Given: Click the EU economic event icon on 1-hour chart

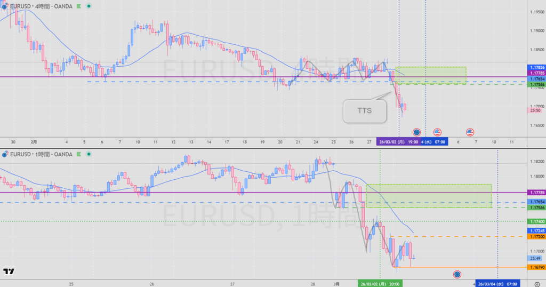Looking at the screenshot, I should point(457,274).
